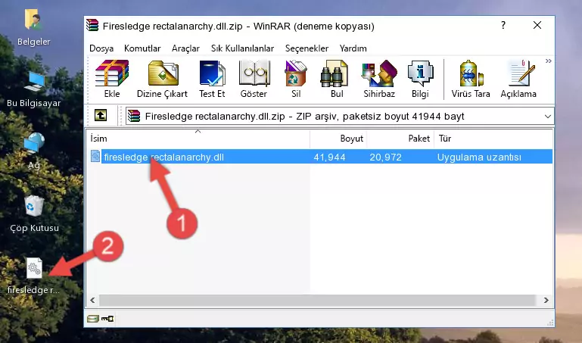Start the Virüs Tara scan
Viewport: 582px width, 343px height.
pyautogui.click(x=471, y=79)
